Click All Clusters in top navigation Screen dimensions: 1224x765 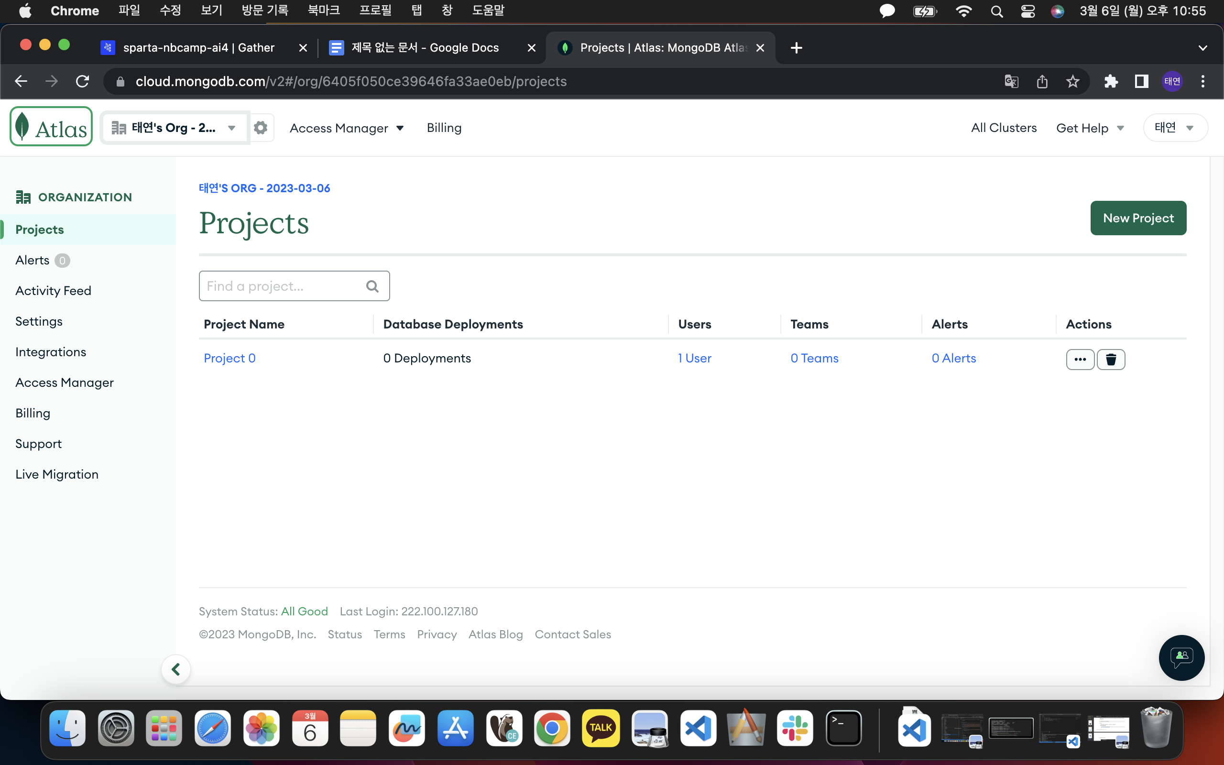click(1004, 128)
